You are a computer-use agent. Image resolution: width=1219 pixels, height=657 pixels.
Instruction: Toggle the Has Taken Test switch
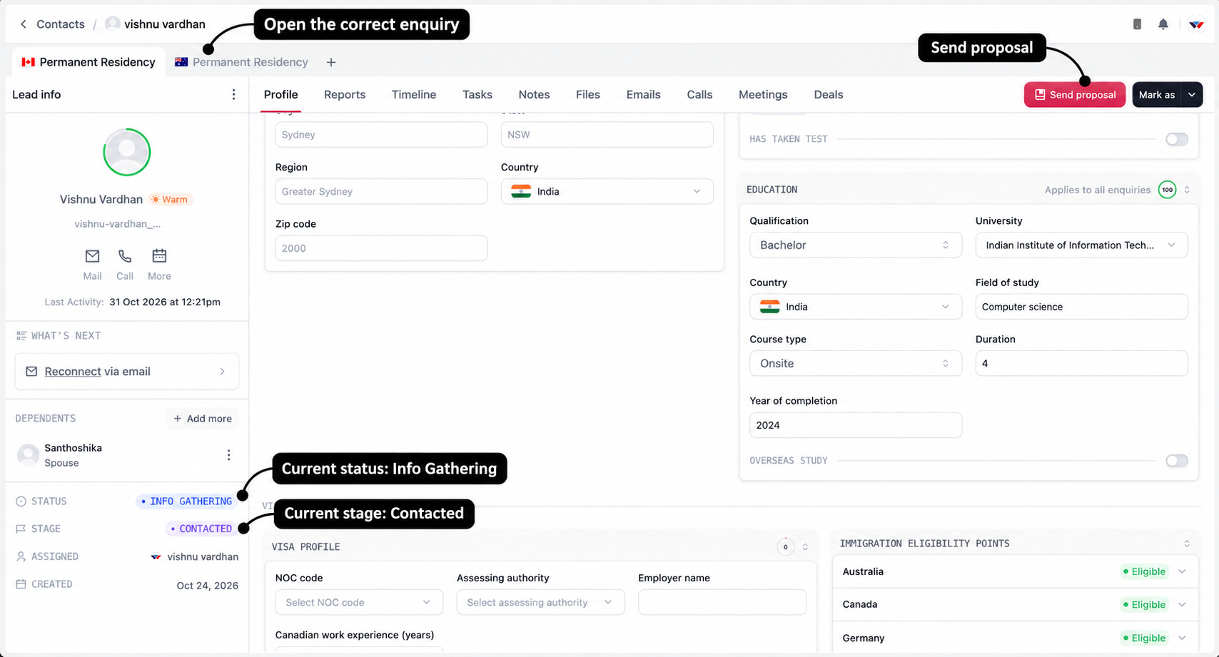pyautogui.click(x=1177, y=139)
